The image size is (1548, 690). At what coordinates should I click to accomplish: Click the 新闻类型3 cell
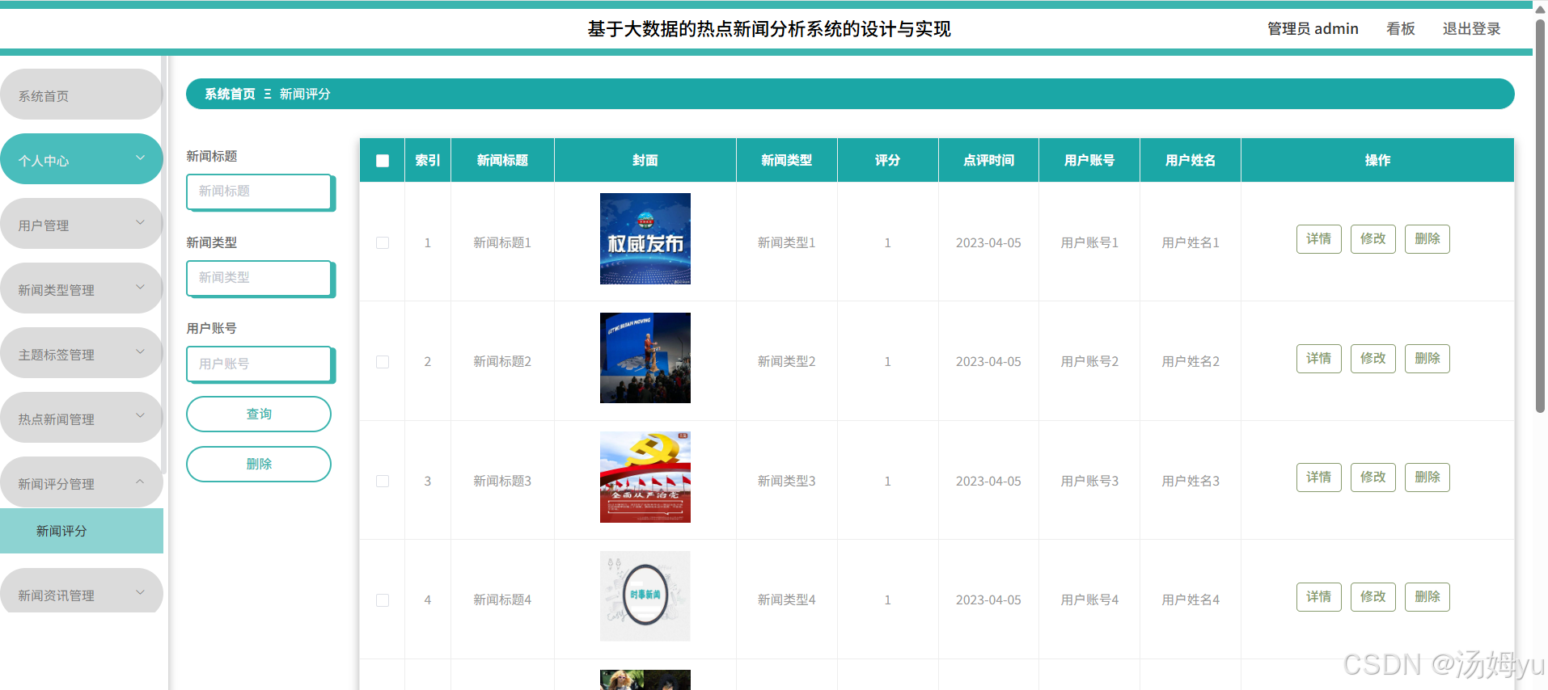[786, 481]
